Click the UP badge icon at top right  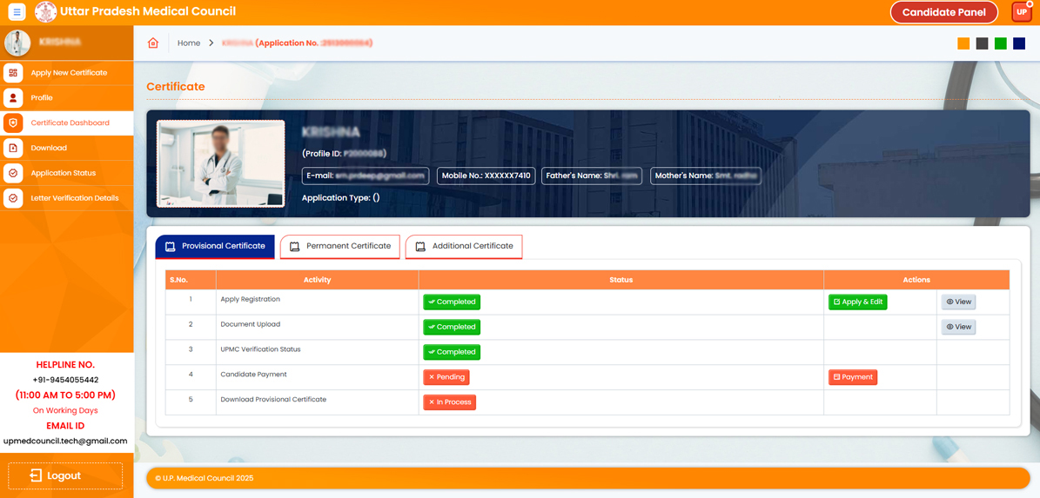click(x=1021, y=12)
